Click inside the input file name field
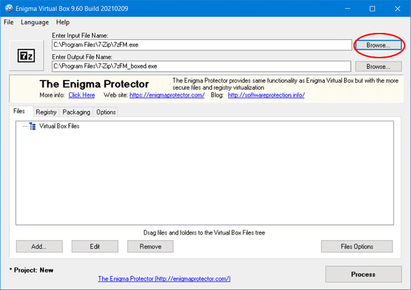Screen dimensions: 411x290 [201, 46]
